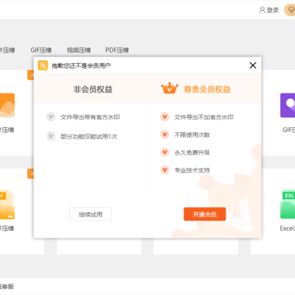295x295 pixels.
Task: Click the orange image compression icon
Action: (x=7, y=106)
